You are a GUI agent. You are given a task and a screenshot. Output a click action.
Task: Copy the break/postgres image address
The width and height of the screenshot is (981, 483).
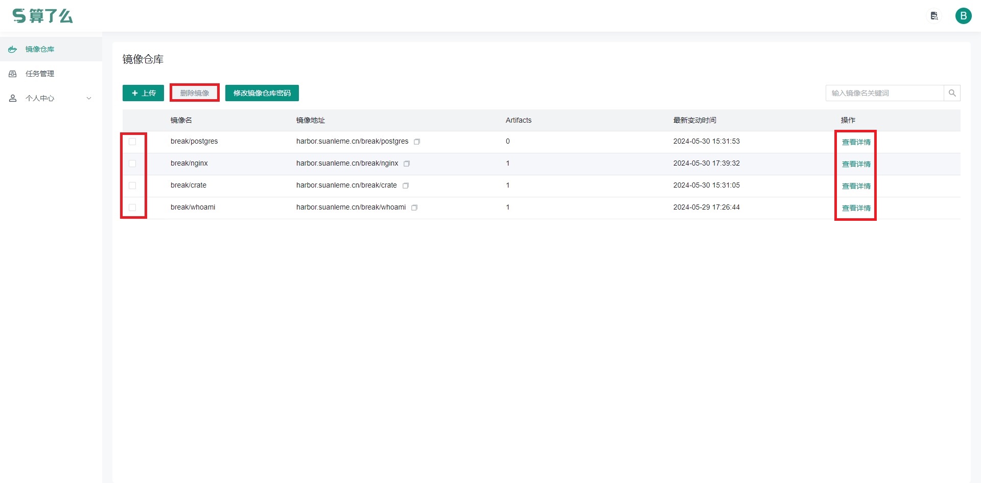(417, 142)
